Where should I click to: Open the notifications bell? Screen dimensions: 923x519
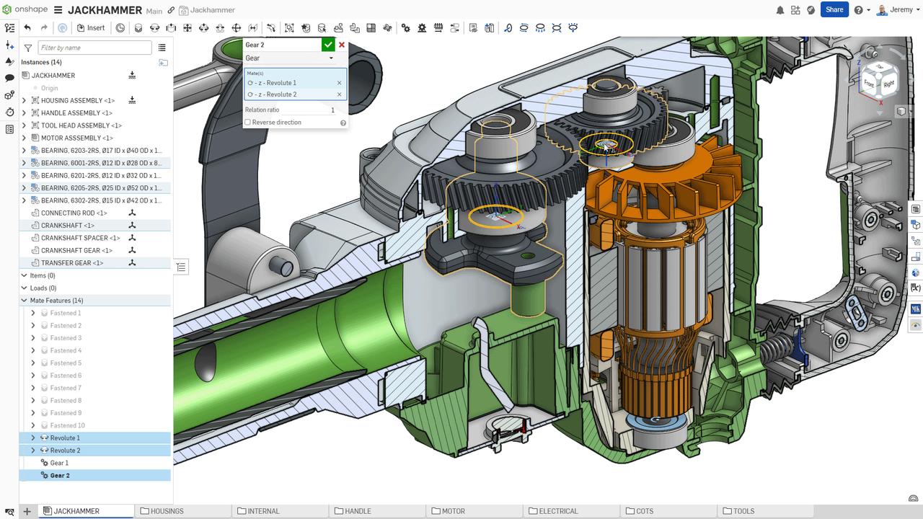pos(780,10)
